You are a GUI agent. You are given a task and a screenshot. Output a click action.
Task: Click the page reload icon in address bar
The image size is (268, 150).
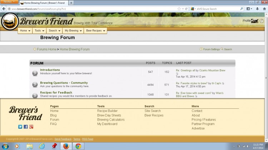pyautogui.click(x=186, y=9)
